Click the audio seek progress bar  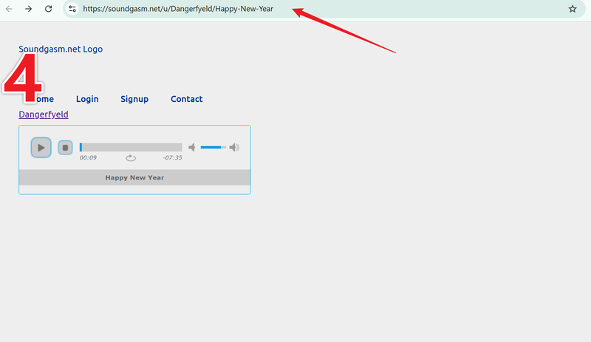(131, 148)
